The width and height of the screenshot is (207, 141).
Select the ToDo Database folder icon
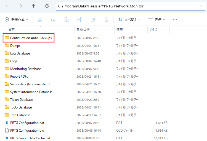(7, 107)
